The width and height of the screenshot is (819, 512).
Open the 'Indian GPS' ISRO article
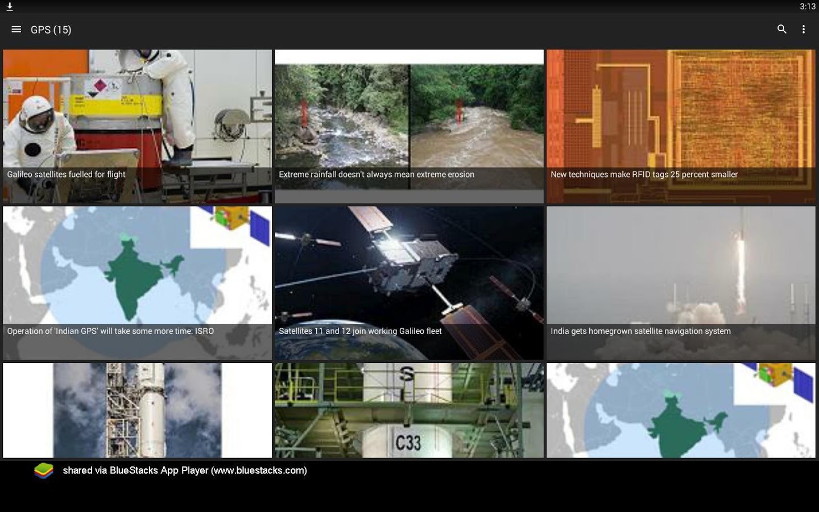pos(136,283)
